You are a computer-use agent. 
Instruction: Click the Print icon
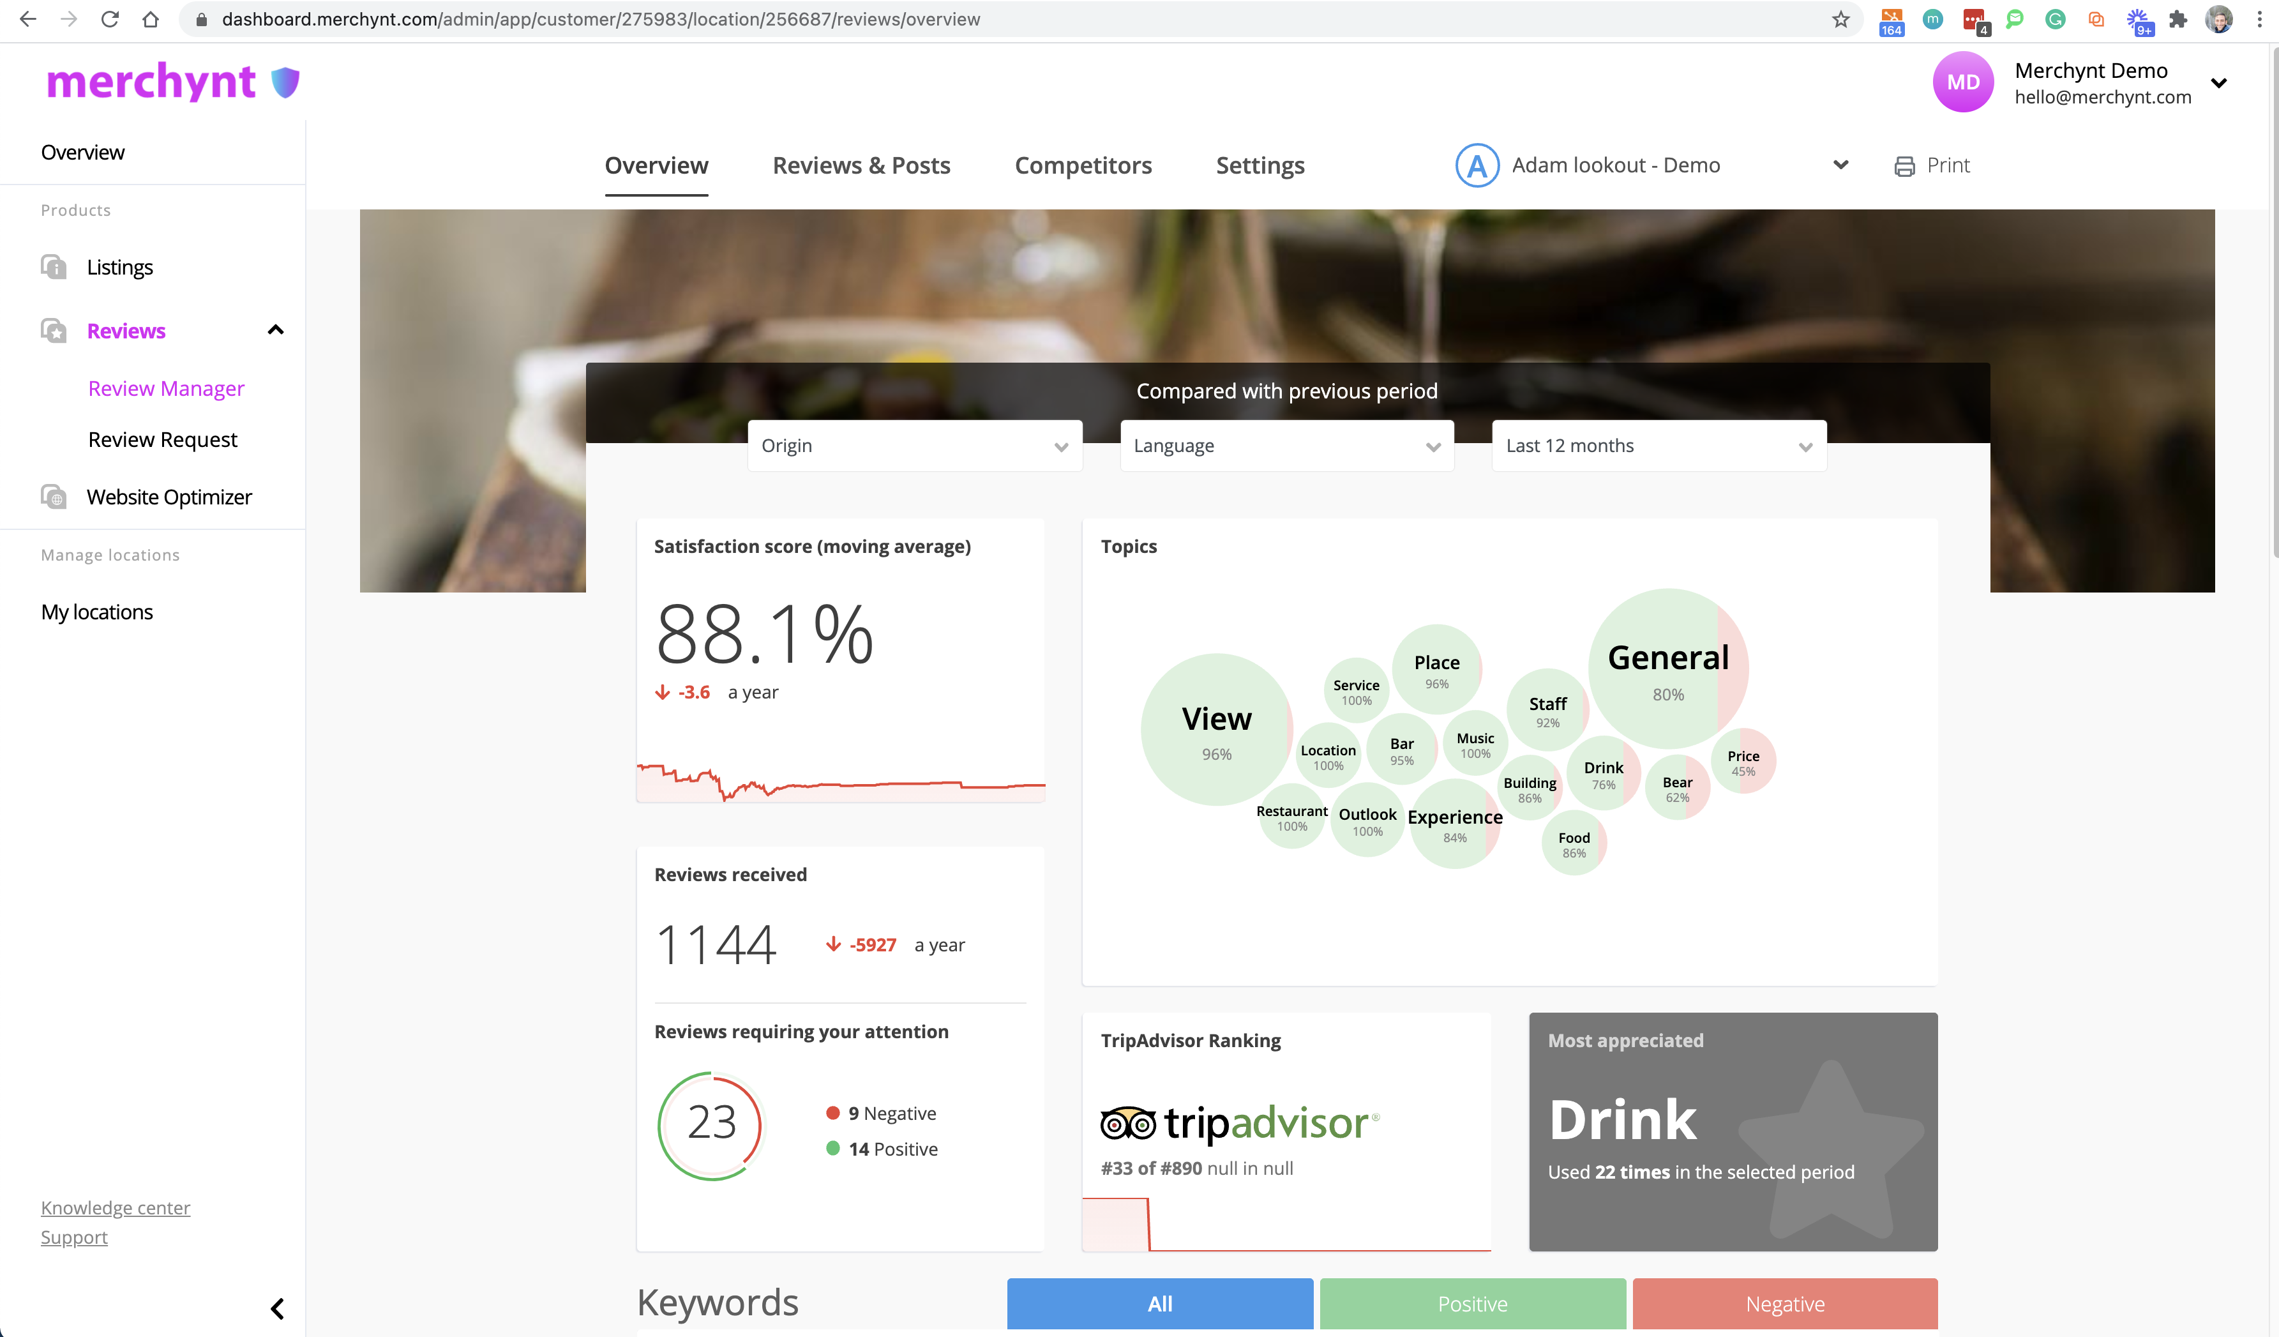(x=1904, y=167)
